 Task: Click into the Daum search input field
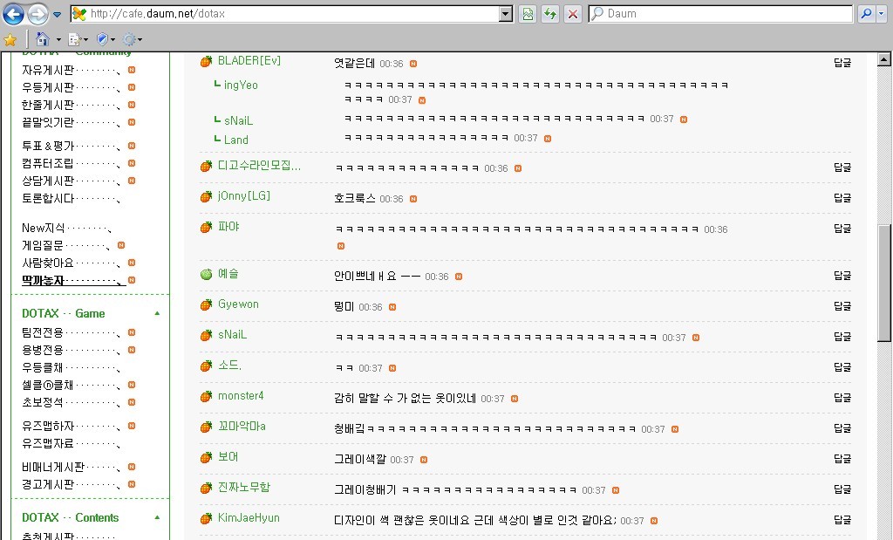click(721, 14)
